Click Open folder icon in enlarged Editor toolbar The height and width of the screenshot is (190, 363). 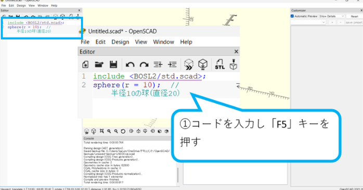99,64
